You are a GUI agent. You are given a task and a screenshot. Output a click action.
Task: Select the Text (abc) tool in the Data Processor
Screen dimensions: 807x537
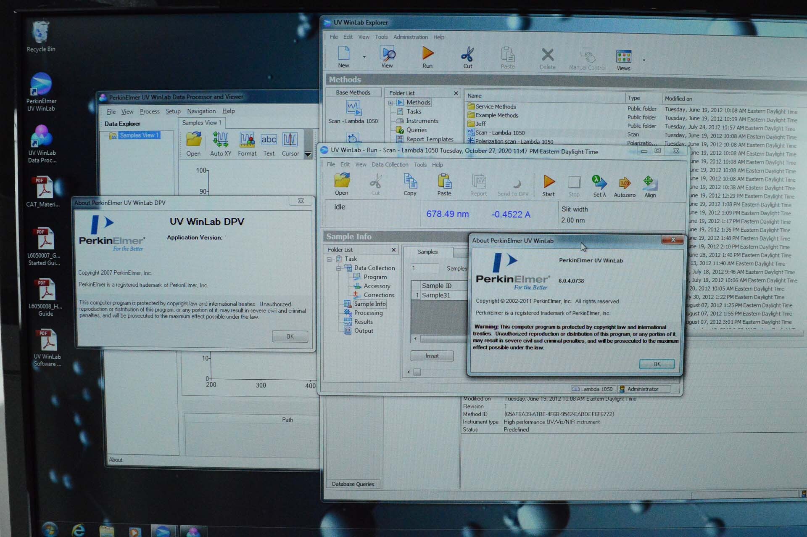269,139
